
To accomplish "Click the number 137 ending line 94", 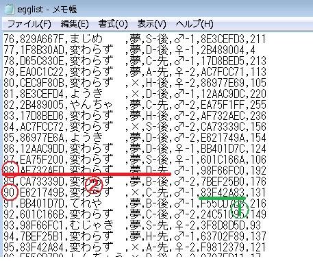I will click(x=258, y=236).
